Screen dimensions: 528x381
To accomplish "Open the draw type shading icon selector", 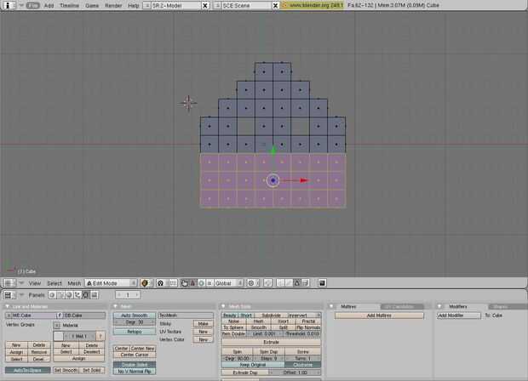I will point(145,283).
